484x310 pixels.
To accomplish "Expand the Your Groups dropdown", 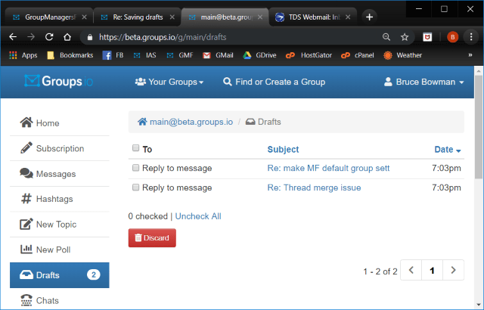I will tap(169, 82).
